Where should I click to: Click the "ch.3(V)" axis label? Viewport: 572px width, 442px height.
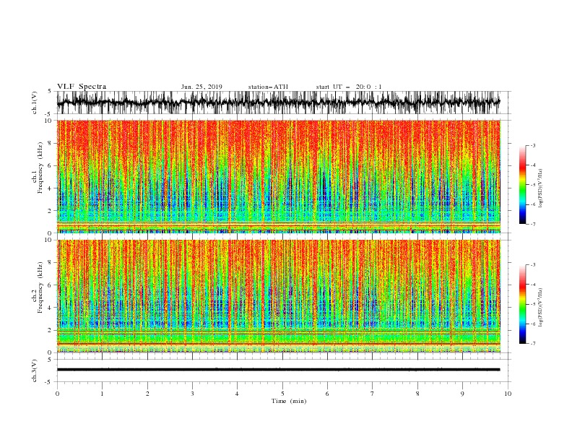[35, 370]
